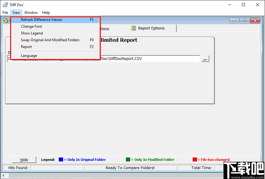Expand the Report menu entry
The height and width of the screenshot is (179, 265).
[x=26, y=47]
